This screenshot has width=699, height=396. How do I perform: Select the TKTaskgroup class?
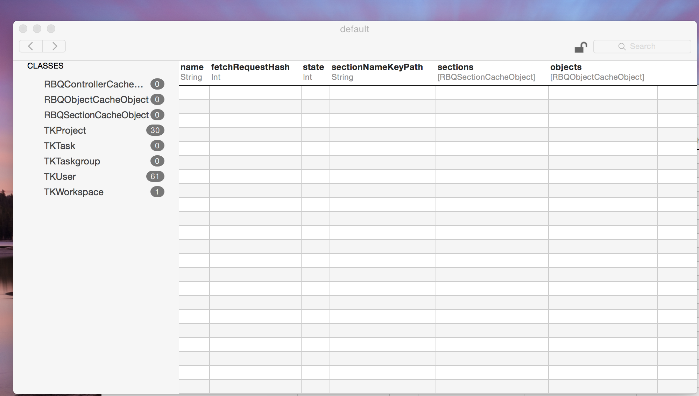72,161
